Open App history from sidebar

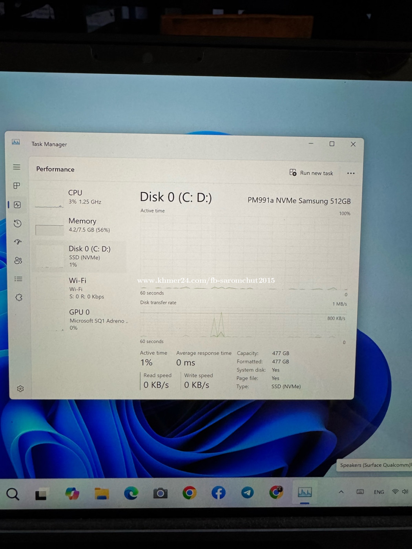click(17, 224)
